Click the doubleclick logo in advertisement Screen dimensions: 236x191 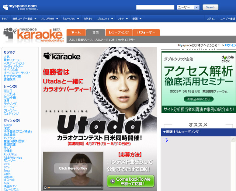228,59
